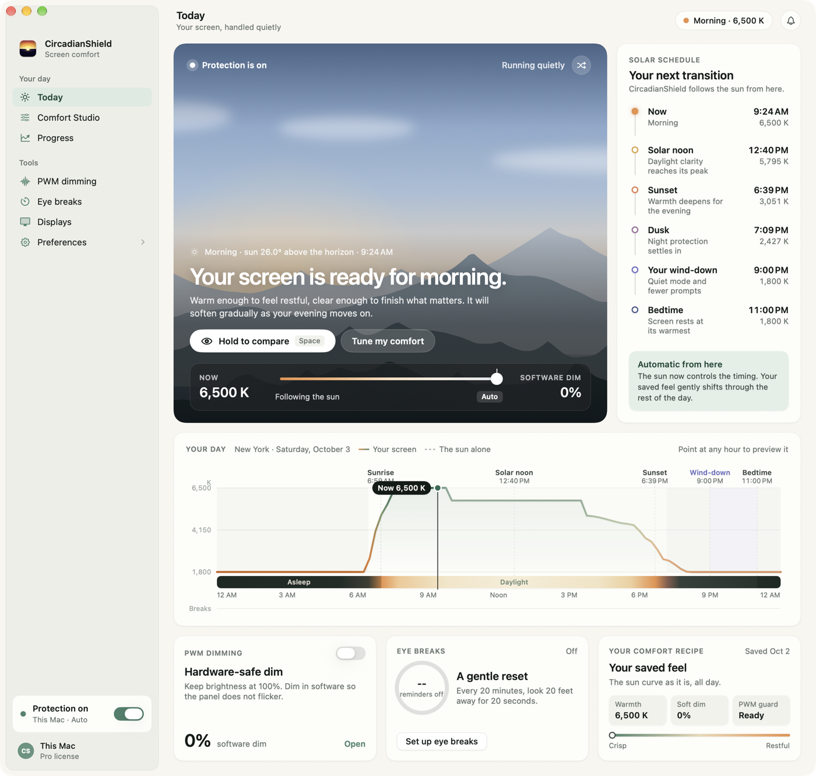This screenshot has width=816, height=776.
Task: Click the small sun icon before Morning status
Action: [195, 252]
